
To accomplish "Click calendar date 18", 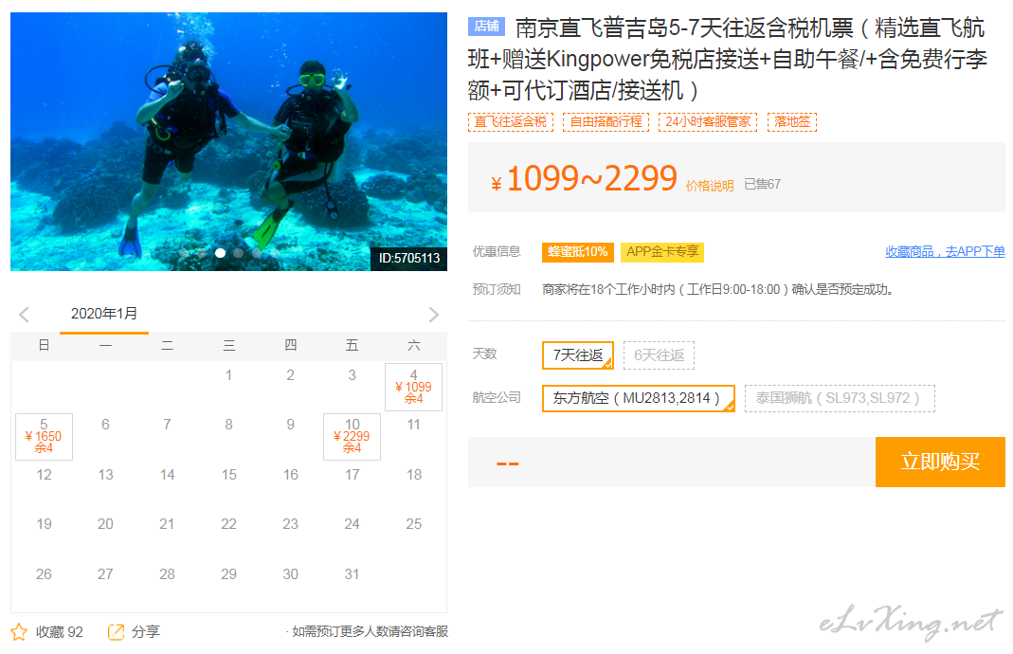I will click(414, 475).
